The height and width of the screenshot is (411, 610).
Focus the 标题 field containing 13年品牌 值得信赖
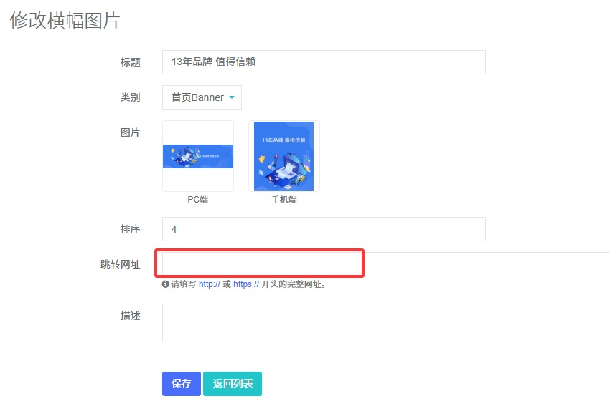pos(324,62)
